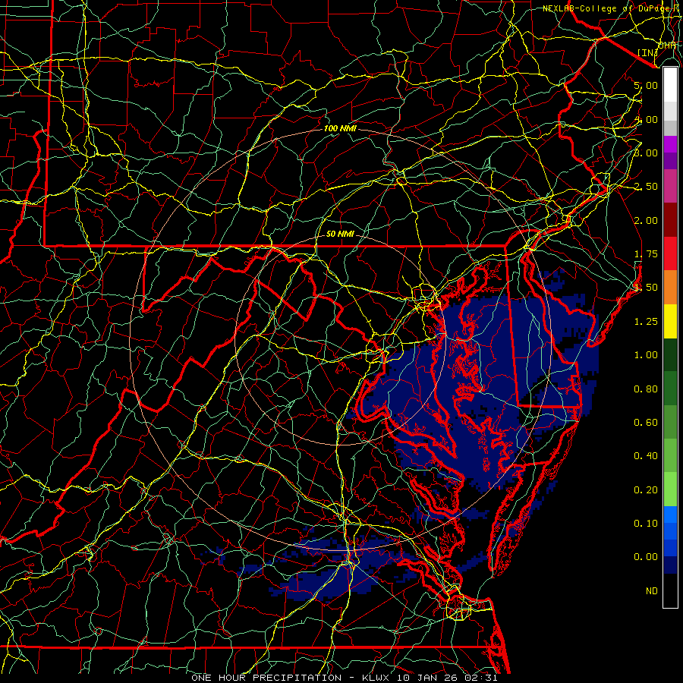The height and width of the screenshot is (683, 683).
Task: Click the 5.00 legend value
Action: click(x=646, y=85)
